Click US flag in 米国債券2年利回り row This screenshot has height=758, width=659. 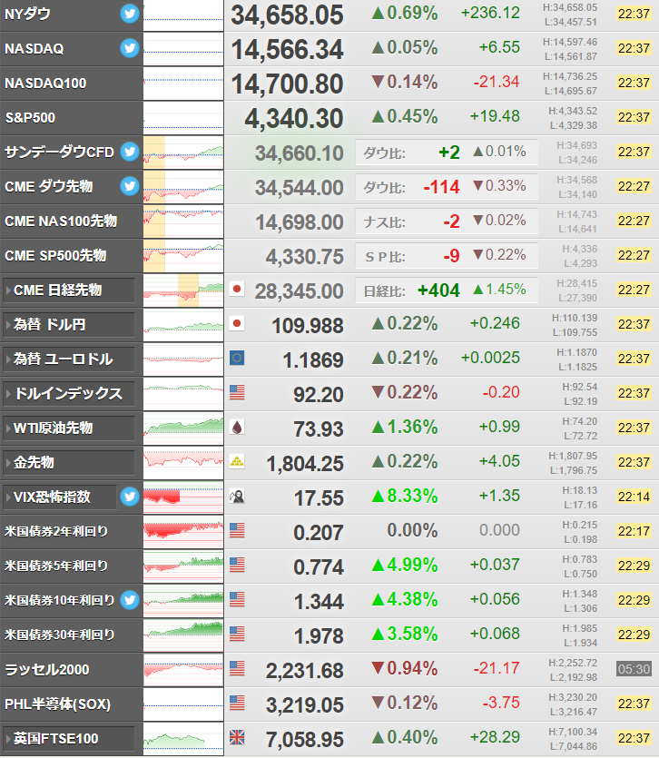coord(237,530)
